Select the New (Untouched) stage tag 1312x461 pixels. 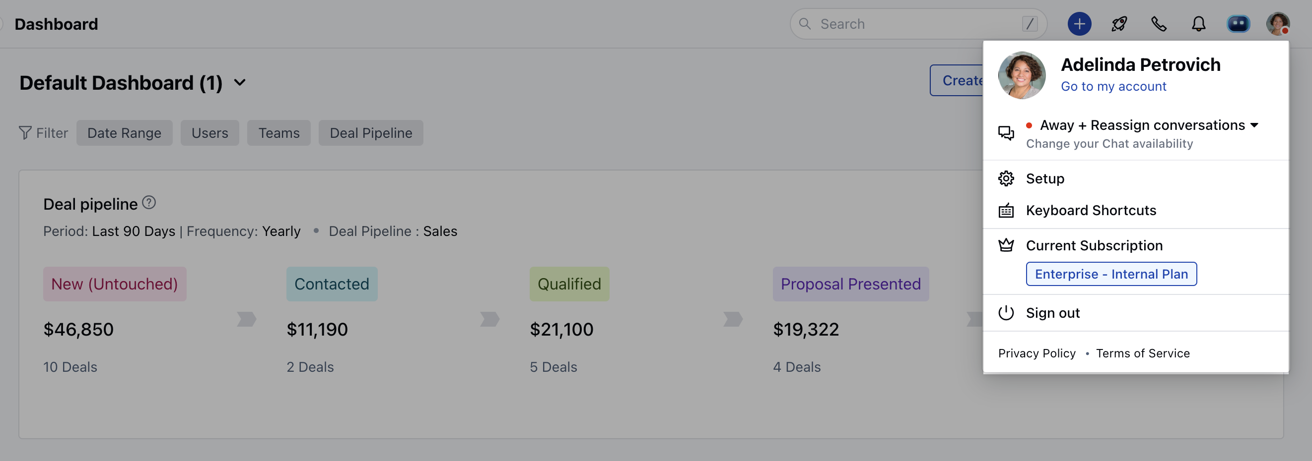(x=115, y=284)
